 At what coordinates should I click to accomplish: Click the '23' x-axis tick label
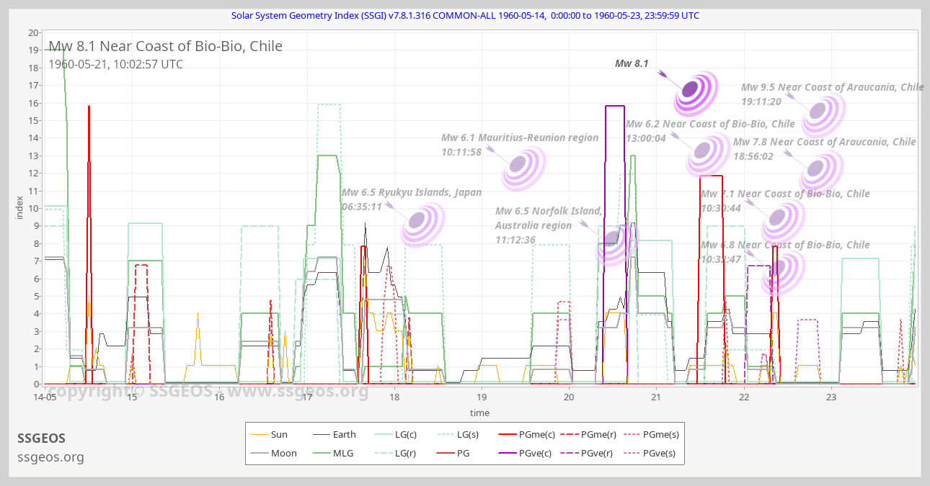(831, 397)
